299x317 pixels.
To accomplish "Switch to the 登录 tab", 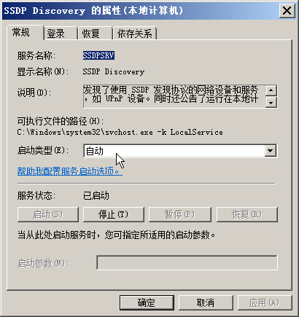I will 60,34.
